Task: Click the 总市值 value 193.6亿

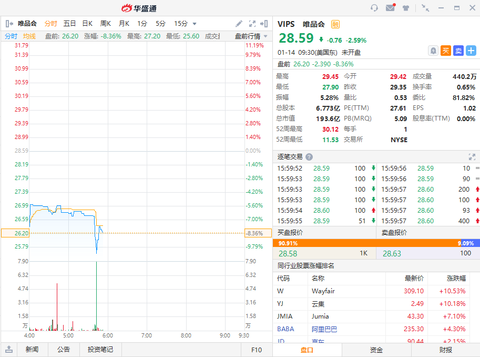Action: click(328, 118)
